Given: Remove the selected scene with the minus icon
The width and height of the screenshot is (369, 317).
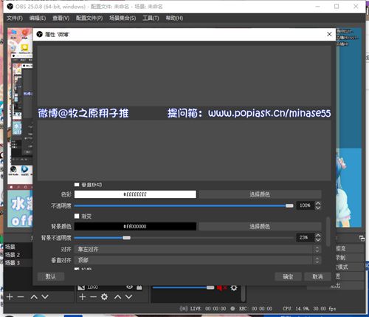Looking at the screenshot, I should pos(21,297).
